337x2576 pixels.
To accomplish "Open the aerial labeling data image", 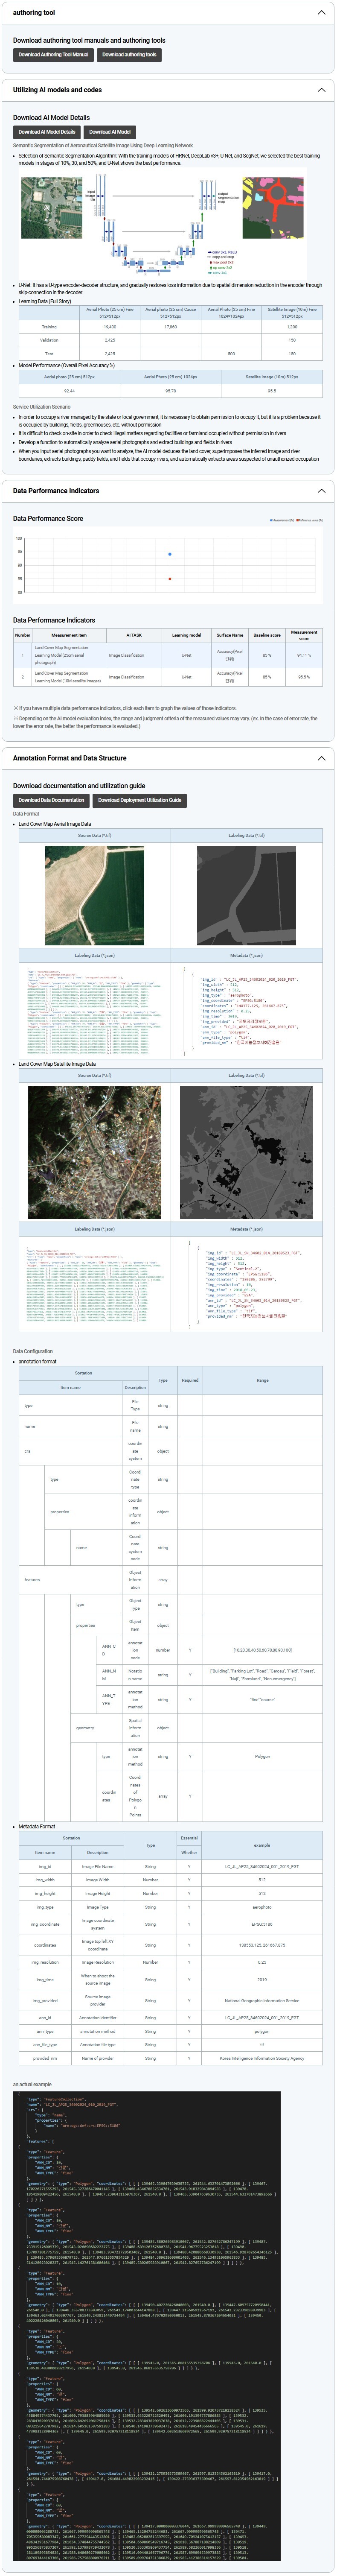I will tap(246, 895).
